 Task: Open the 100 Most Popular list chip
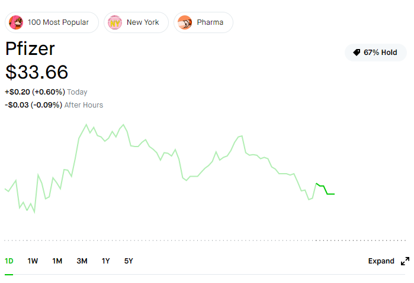tap(52, 22)
